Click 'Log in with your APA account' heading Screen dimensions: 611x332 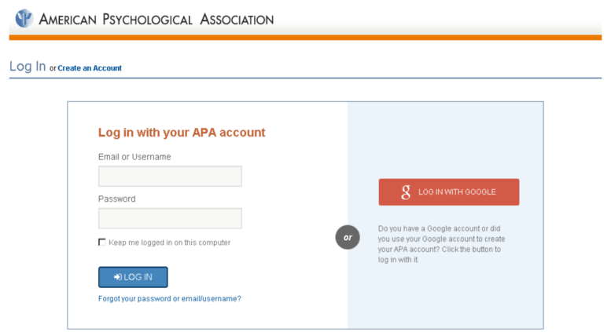click(182, 133)
